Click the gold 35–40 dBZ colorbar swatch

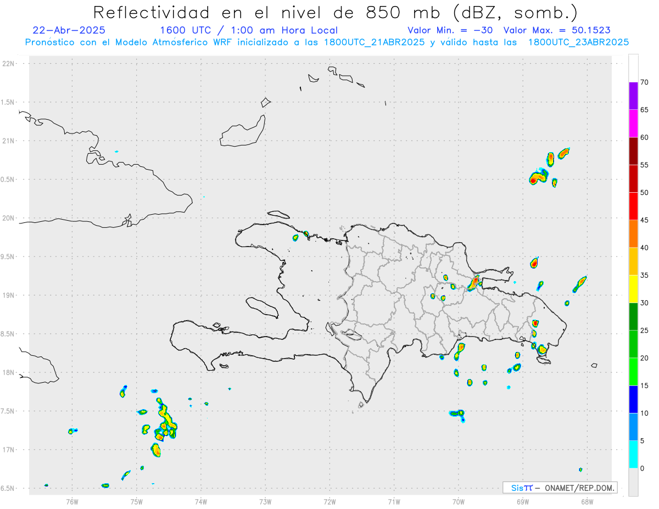[633, 261]
